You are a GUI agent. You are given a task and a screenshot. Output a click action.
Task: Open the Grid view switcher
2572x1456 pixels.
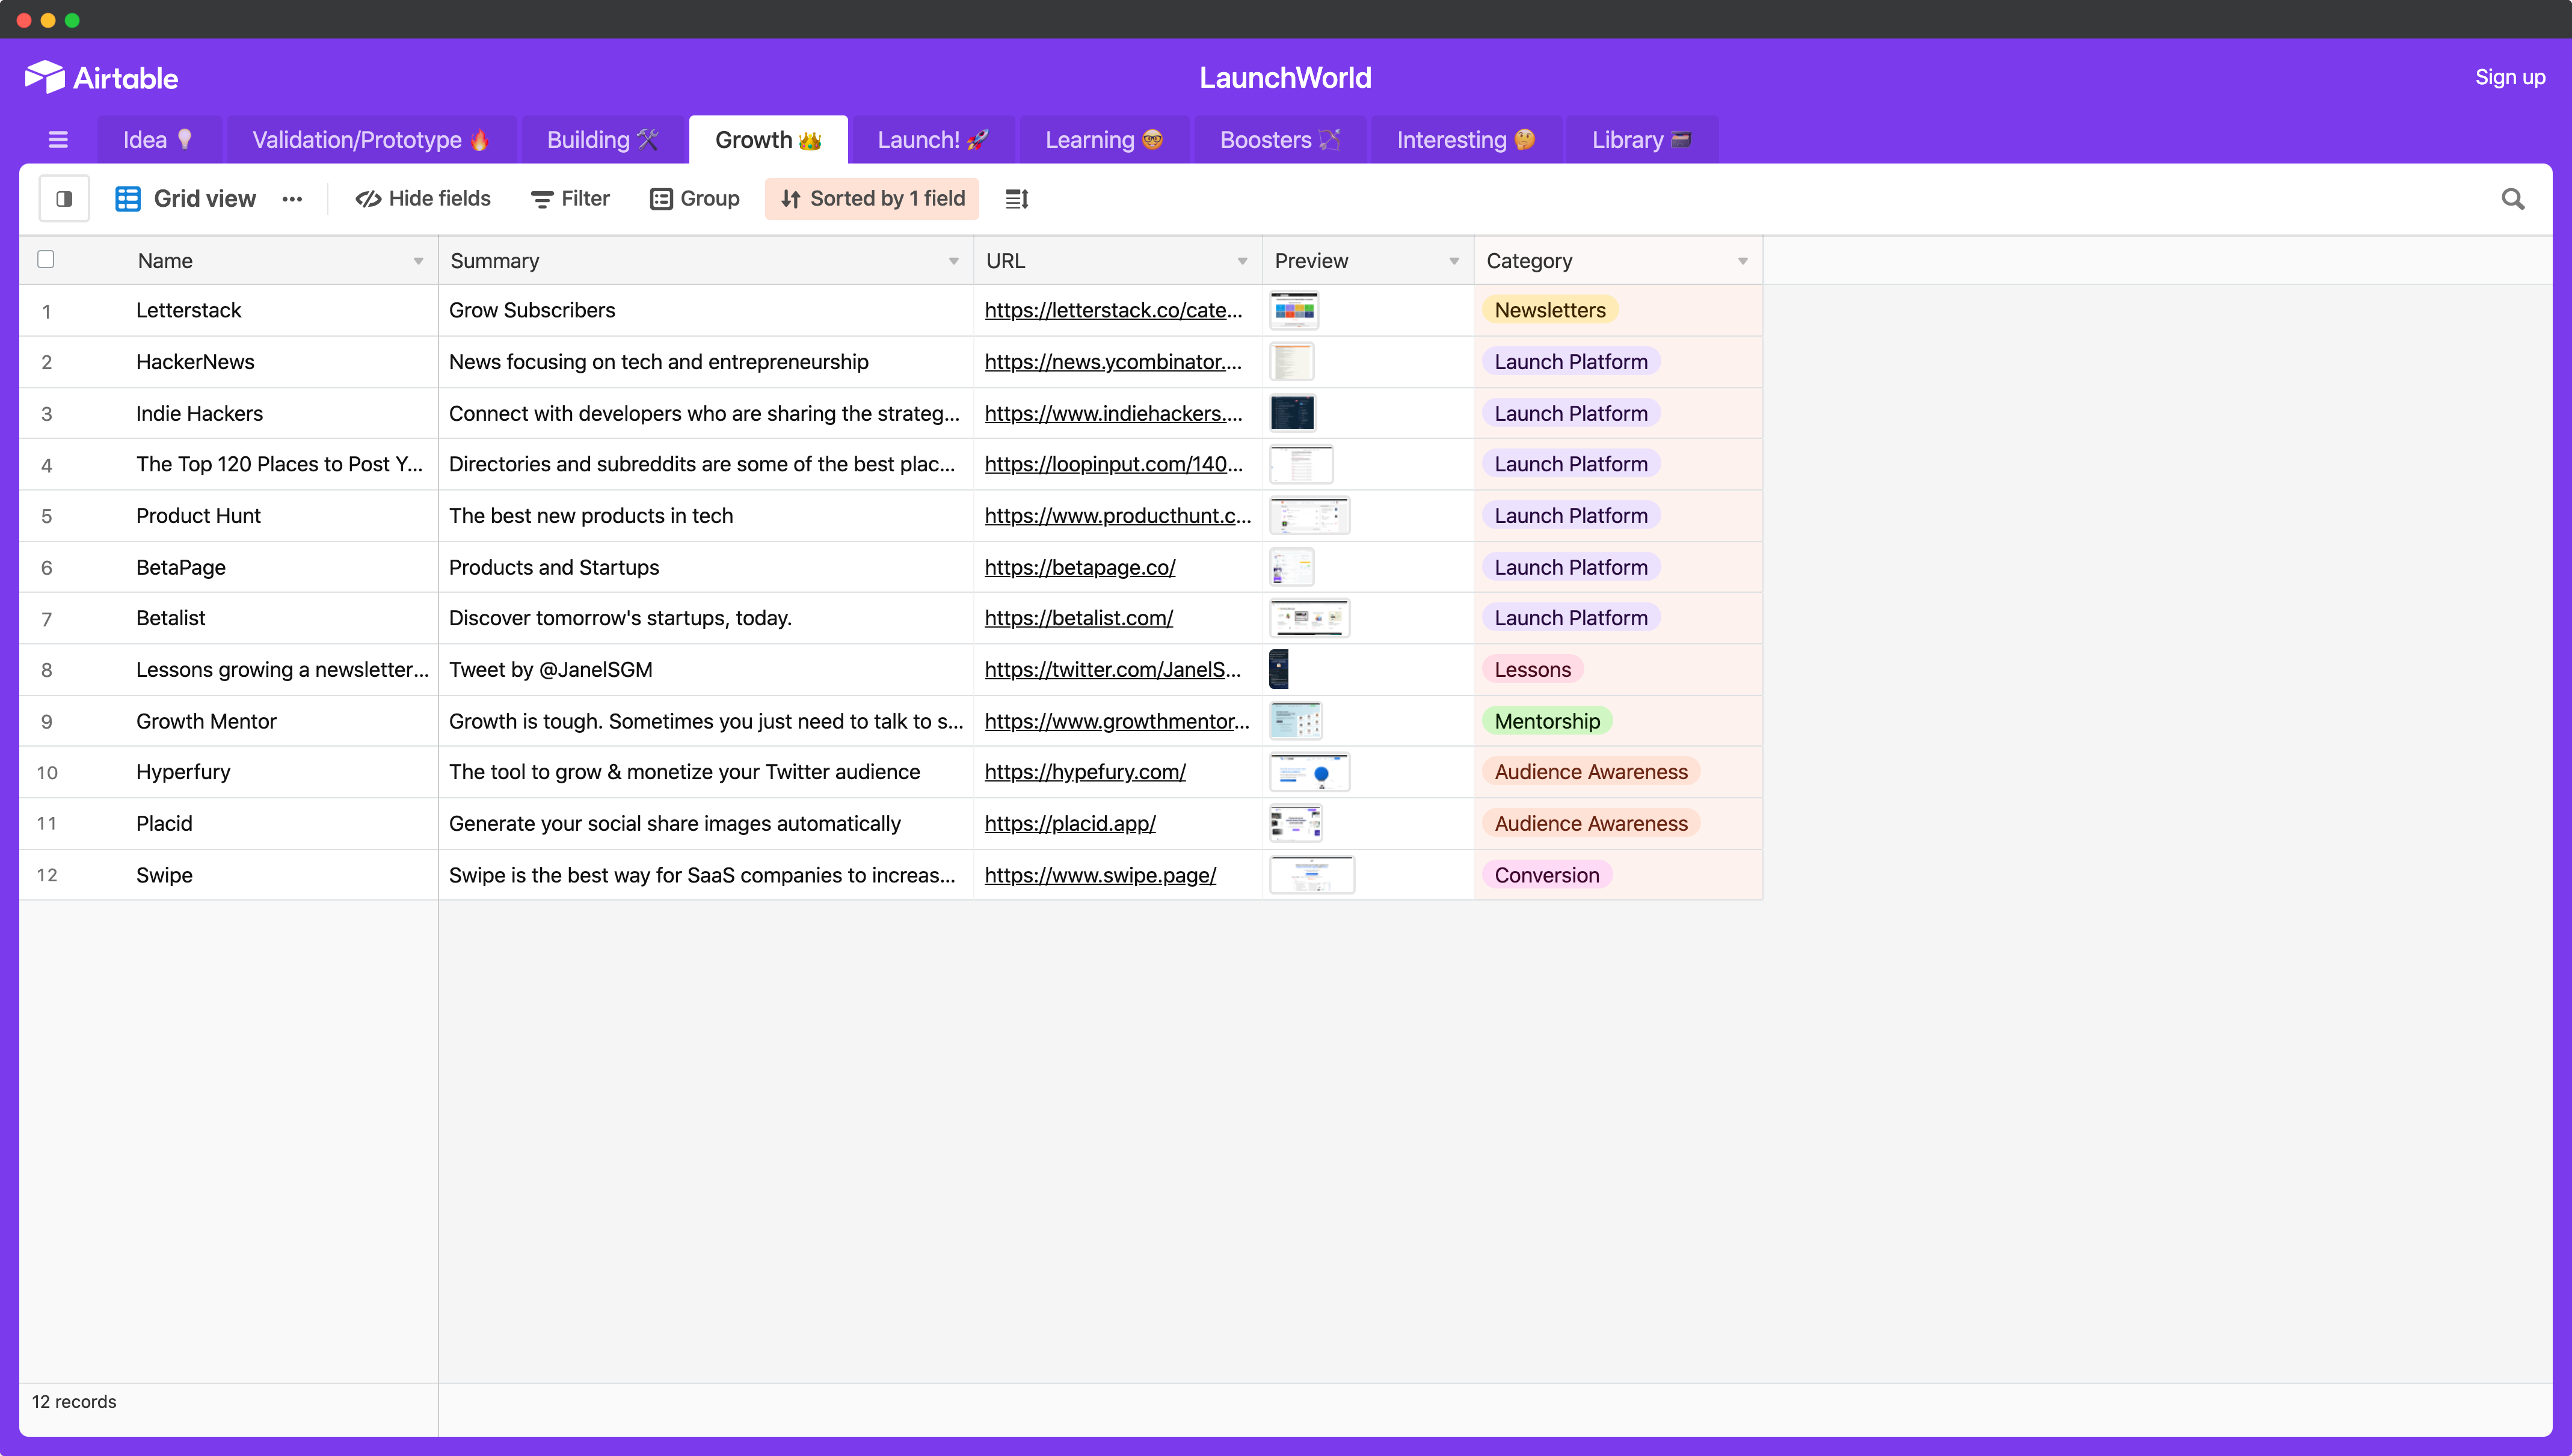[186, 199]
